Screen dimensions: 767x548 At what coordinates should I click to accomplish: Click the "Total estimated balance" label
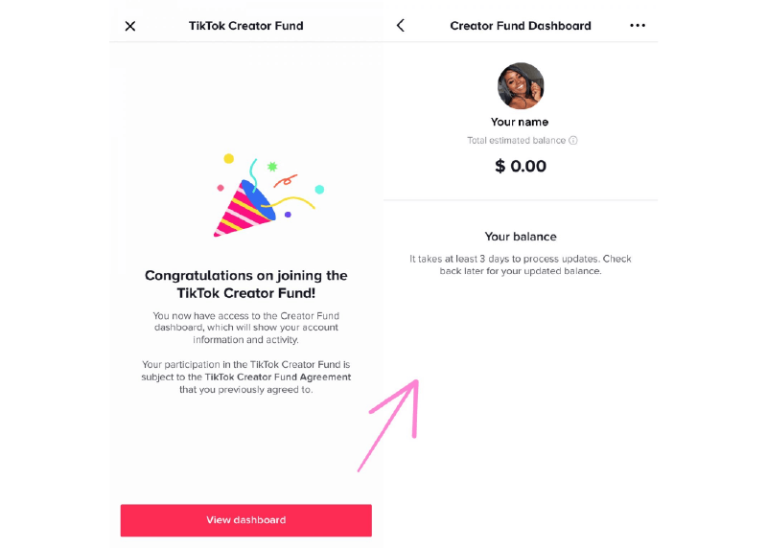click(516, 141)
